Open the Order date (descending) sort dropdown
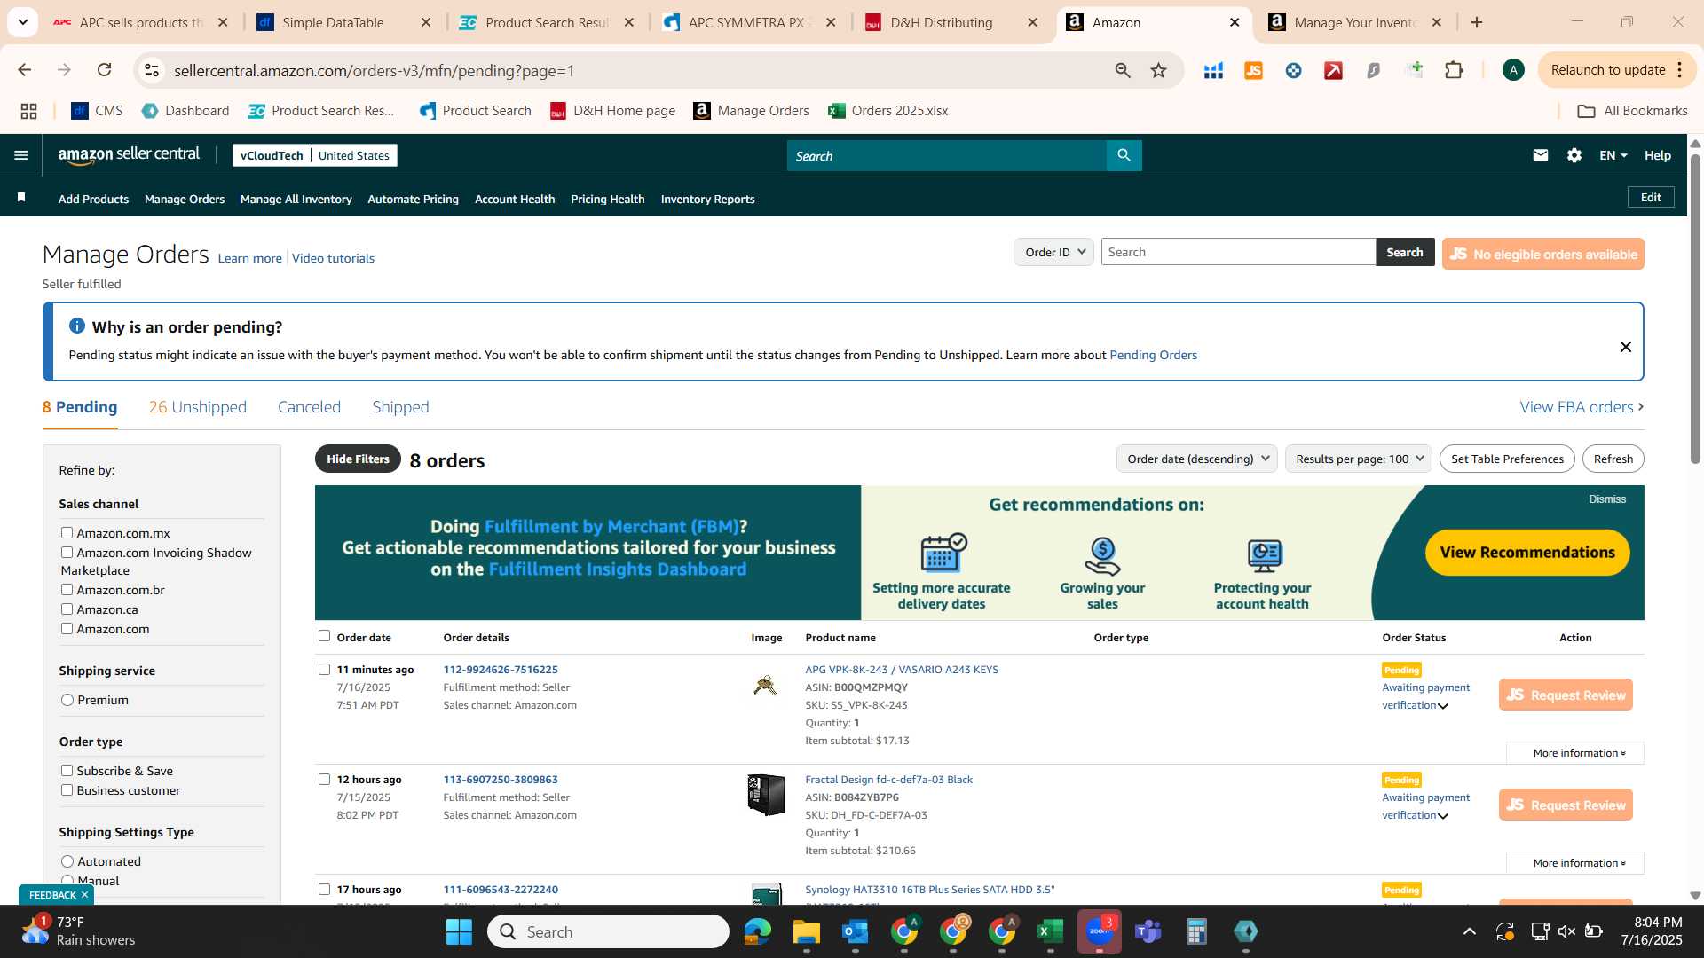Image resolution: width=1704 pixels, height=958 pixels. (1196, 459)
